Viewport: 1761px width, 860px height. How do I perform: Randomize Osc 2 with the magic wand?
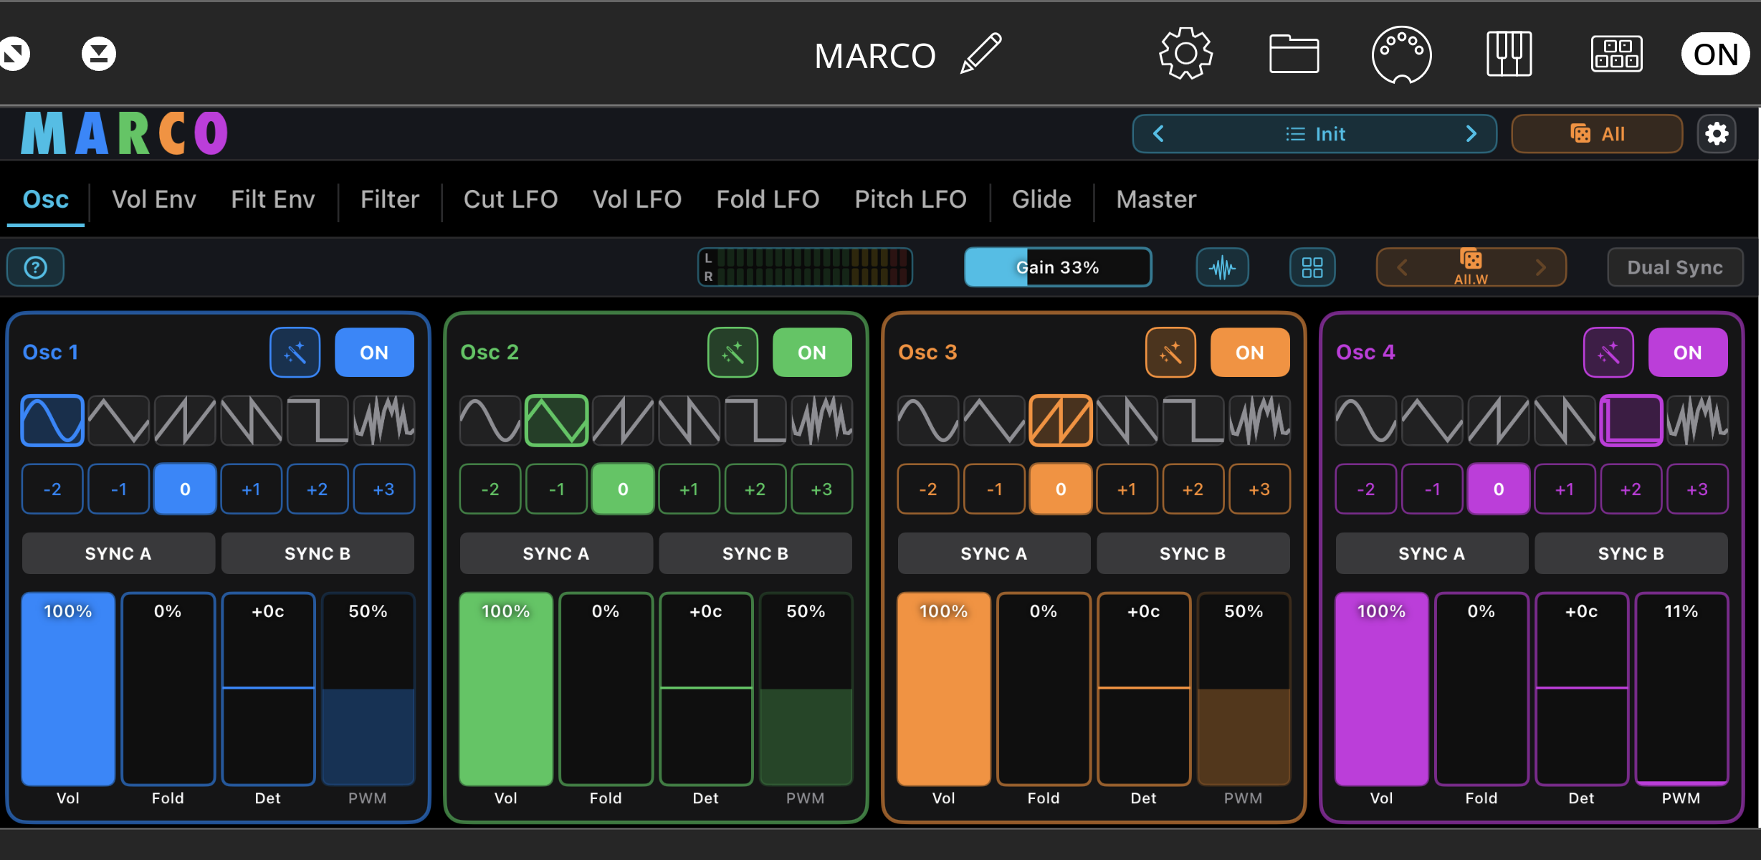[732, 353]
